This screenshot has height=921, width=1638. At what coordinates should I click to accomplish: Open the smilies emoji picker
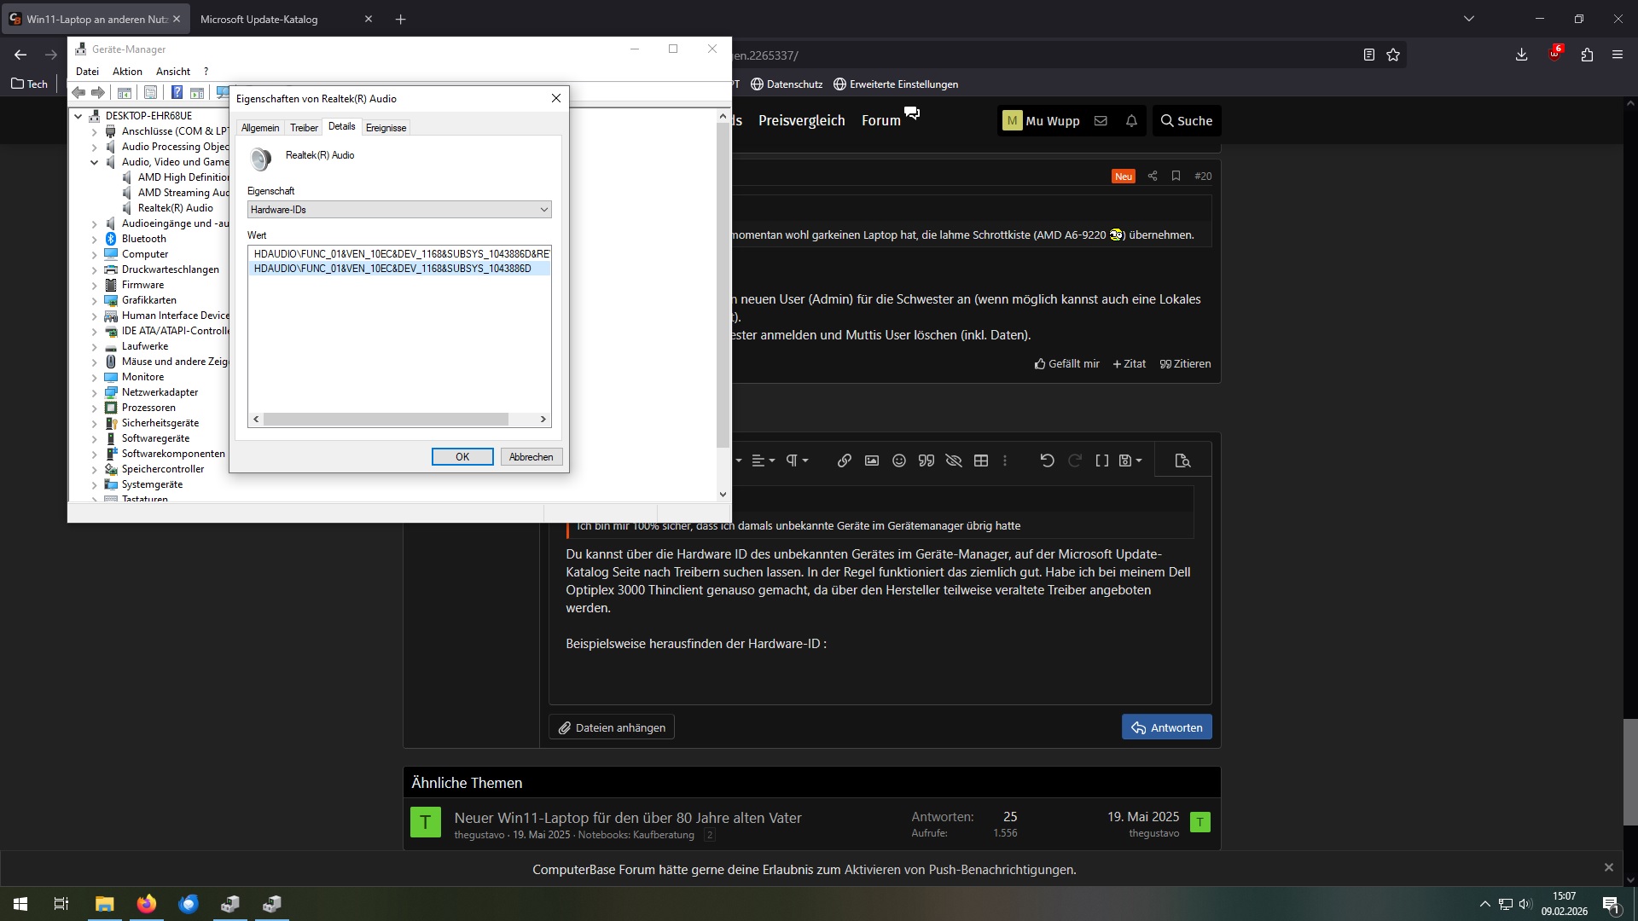click(x=898, y=460)
